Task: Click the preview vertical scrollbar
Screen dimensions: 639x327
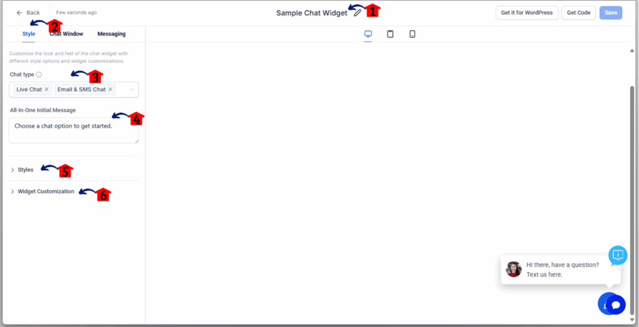Action: [633, 199]
